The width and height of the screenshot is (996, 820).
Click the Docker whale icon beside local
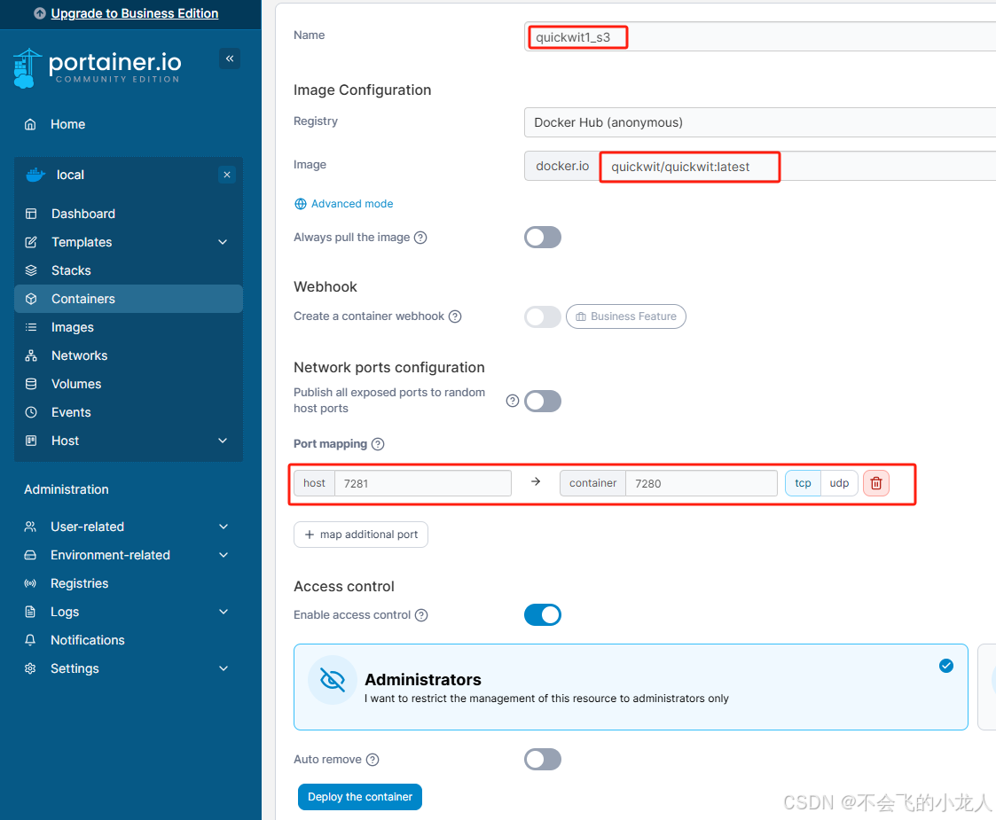(35, 175)
